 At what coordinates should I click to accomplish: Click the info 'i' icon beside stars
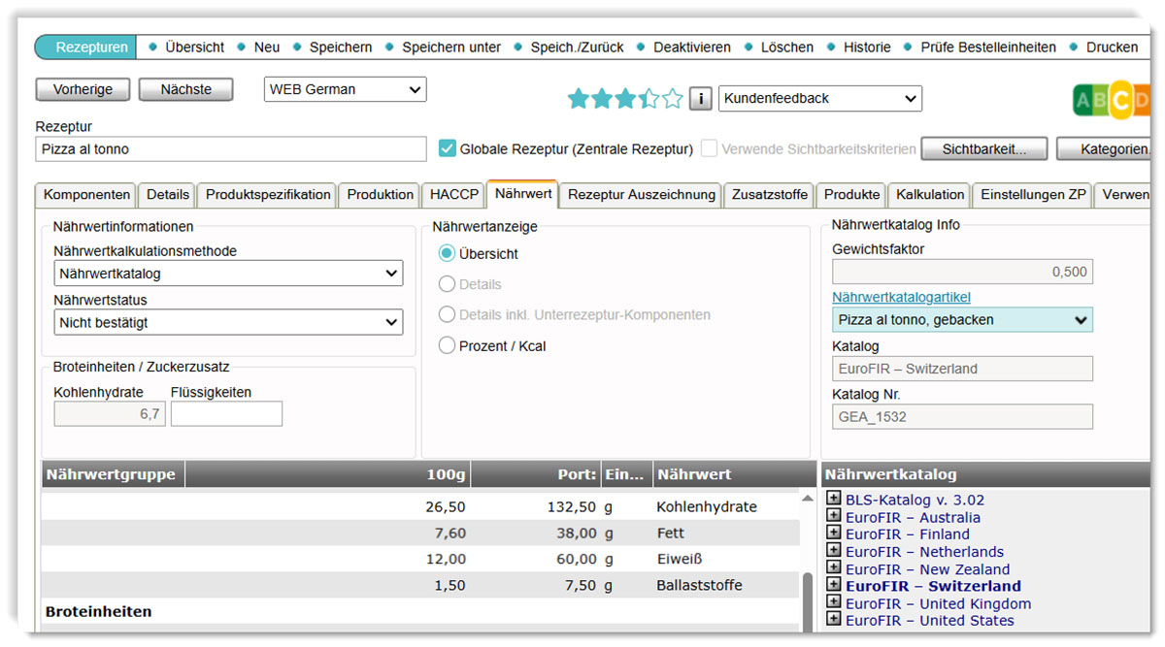[x=701, y=98]
